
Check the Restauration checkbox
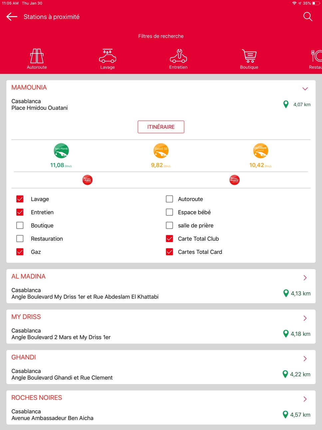[20, 239]
